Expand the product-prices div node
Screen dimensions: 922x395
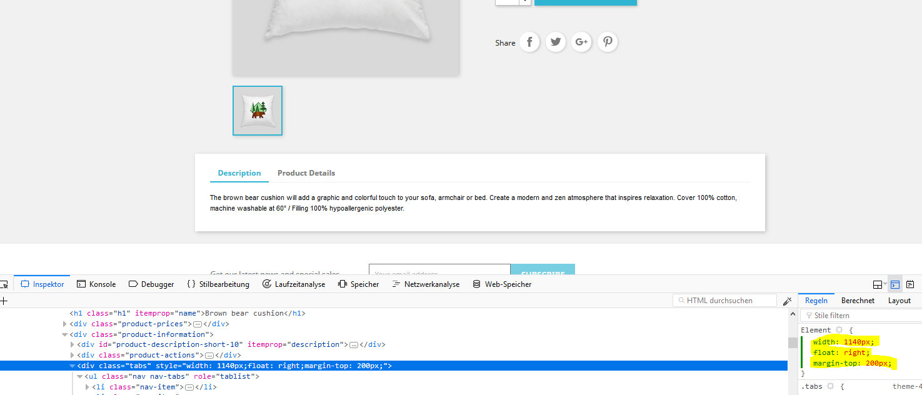(x=65, y=324)
